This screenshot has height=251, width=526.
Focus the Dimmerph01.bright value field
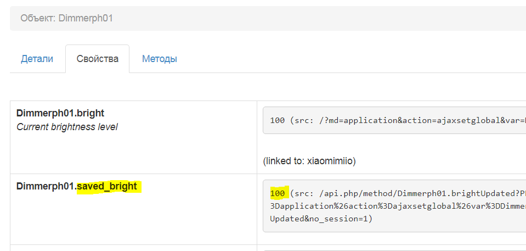click(x=394, y=120)
